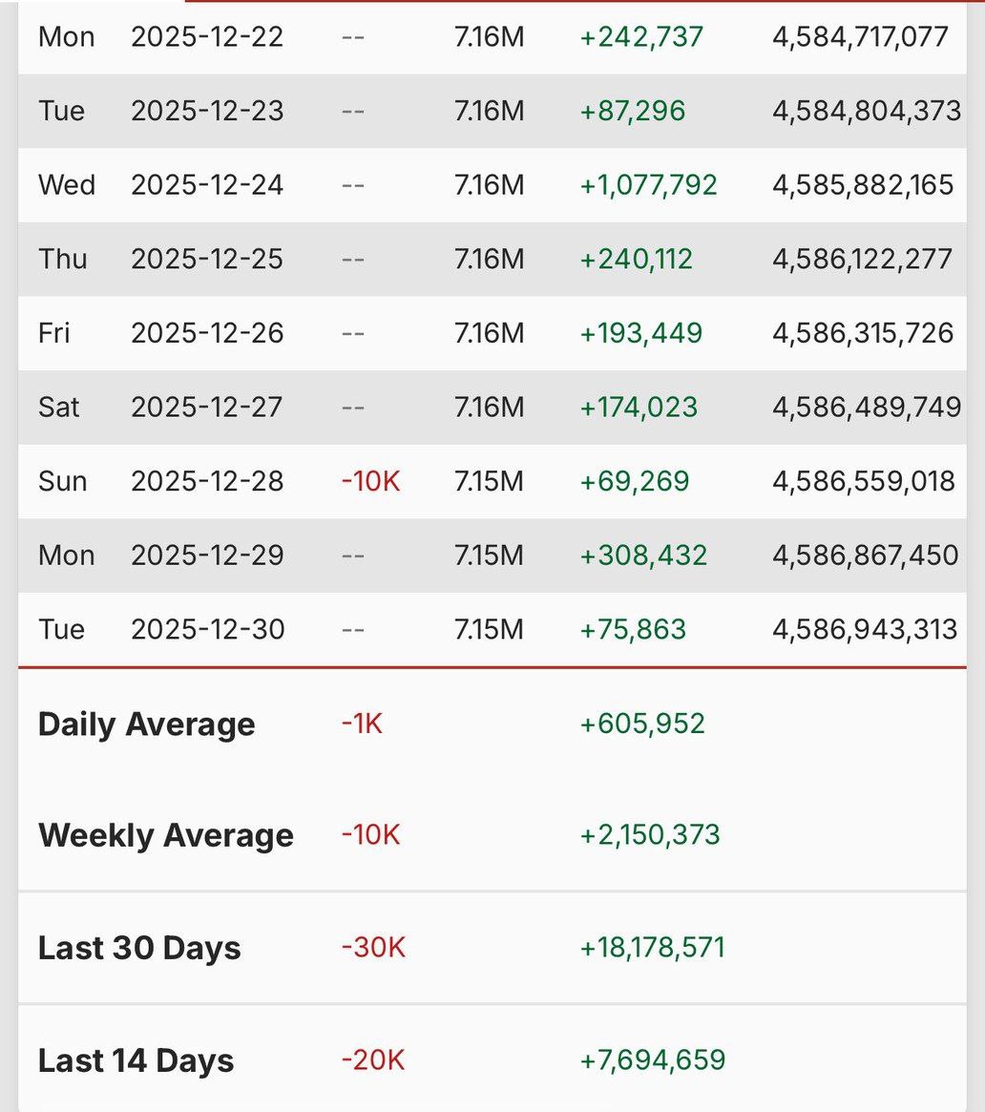Select the +2,150,373 weekly average views
This screenshot has width=985, height=1112.
click(650, 836)
